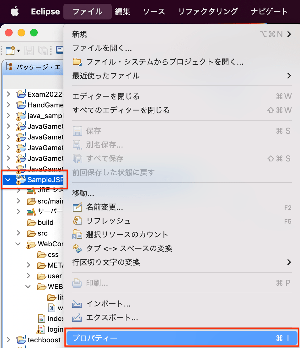Open the New wizard dropdown arrow
This screenshot has height=348, width=300.
coord(19,51)
